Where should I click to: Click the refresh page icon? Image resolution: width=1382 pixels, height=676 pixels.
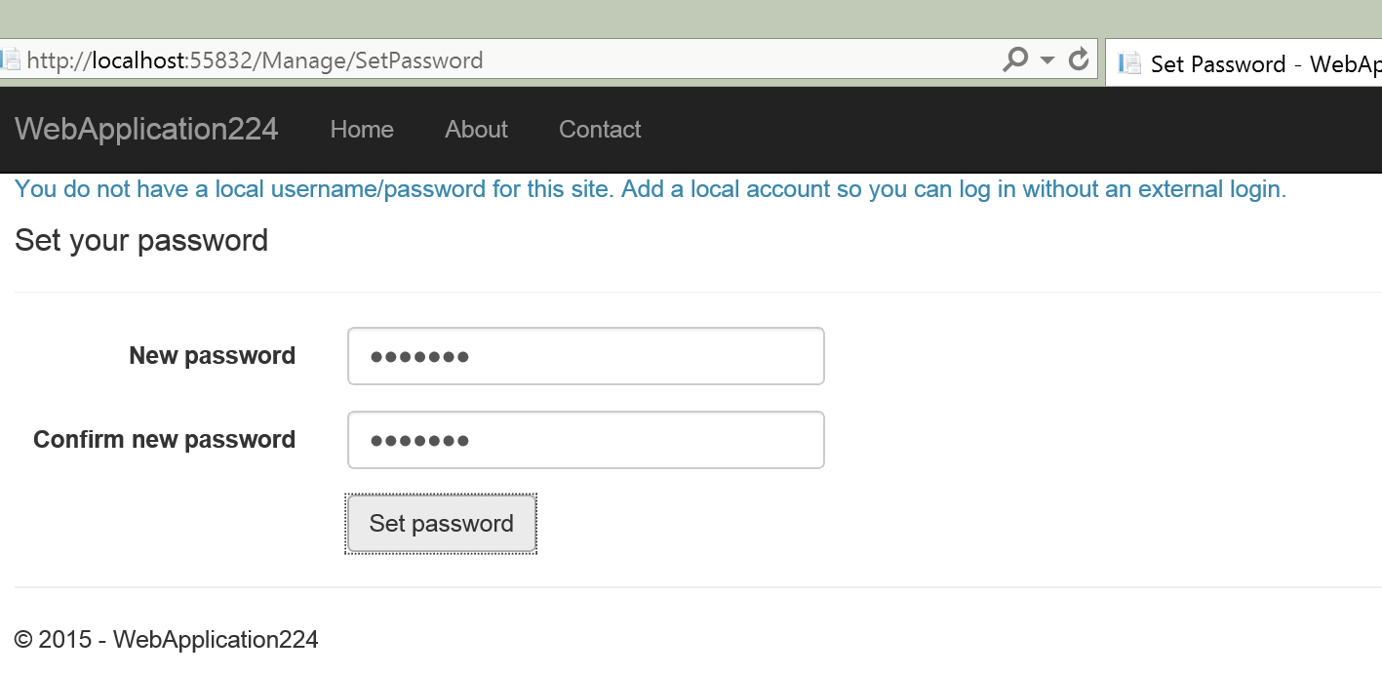click(x=1079, y=60)
